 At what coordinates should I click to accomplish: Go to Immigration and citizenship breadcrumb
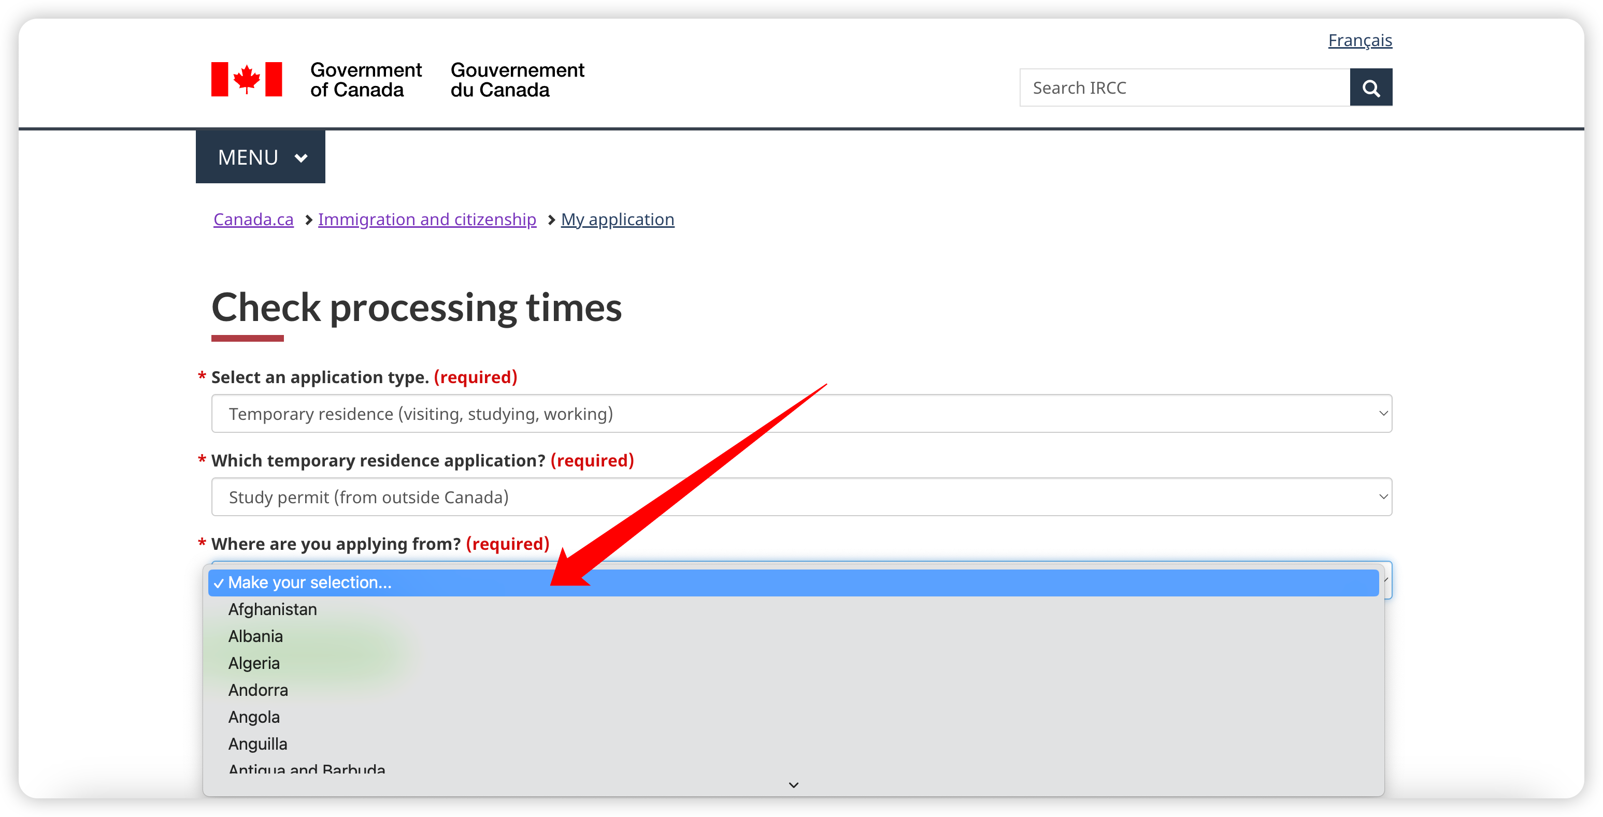(427, 220)
